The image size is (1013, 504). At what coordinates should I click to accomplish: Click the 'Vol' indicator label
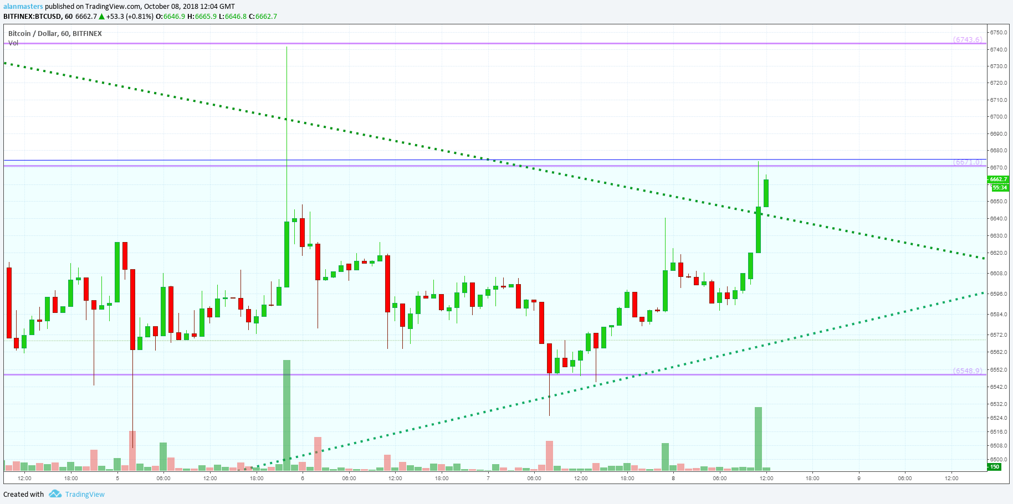[13, 43]
